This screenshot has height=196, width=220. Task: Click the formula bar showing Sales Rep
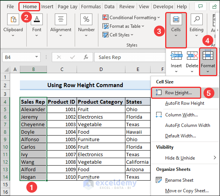pyautogui.click(x=130, y=57)
